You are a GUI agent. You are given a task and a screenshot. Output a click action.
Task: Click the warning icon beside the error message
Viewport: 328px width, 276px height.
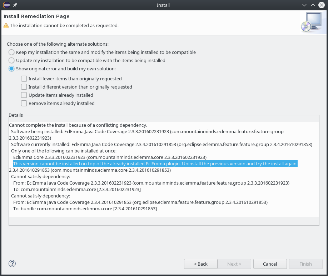point(6,26)
